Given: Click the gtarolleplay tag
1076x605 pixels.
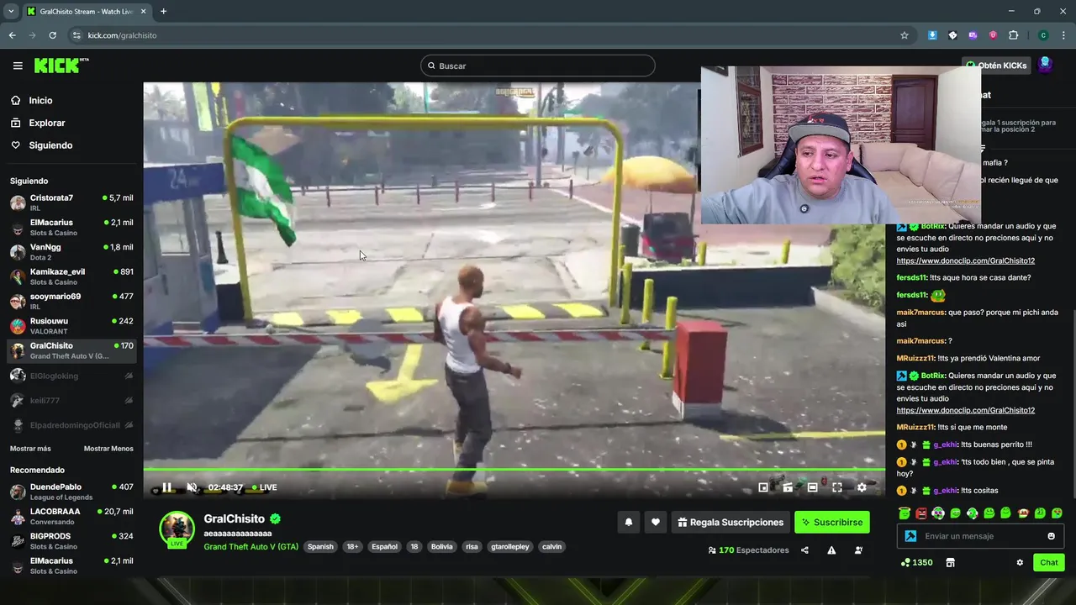Looking at the screenshot, I should [x=509, y=546].
